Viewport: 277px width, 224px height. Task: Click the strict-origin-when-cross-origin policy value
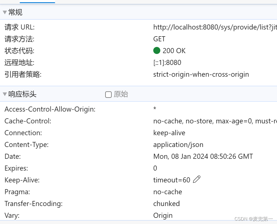201,74
